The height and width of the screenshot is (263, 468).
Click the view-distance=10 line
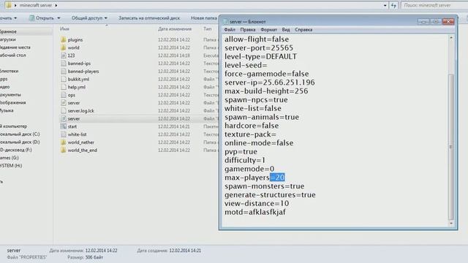click(x=257, y=204)
